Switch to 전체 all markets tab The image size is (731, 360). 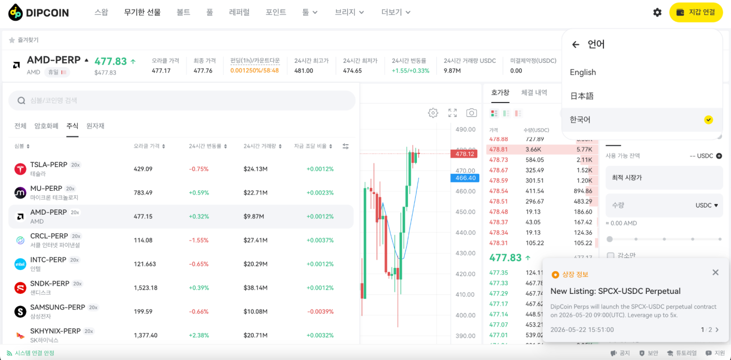(20, 126)
